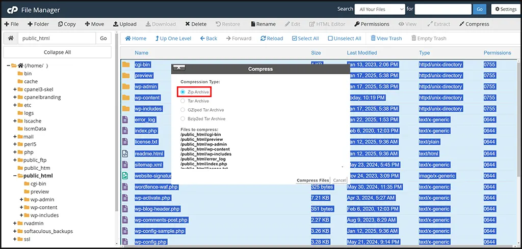Close the Compress dialog with X
Image resolution: width=522 pixels, height=249 pixels.
click(179, 68)
